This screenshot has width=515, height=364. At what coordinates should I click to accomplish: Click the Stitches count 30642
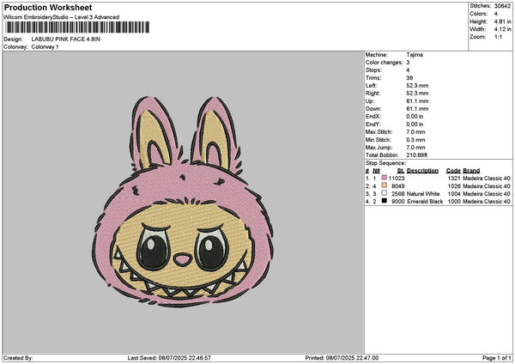coord(503,6)
